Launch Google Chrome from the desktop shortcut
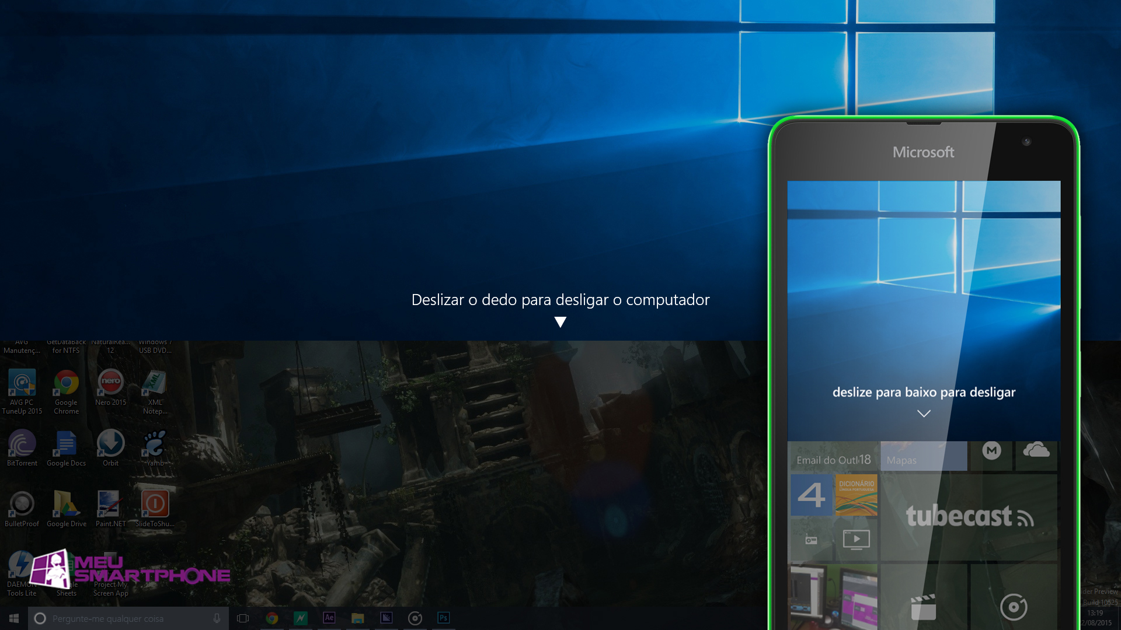Image resolution: width=1121 pixels, height=630 pixels. [66, 391]
